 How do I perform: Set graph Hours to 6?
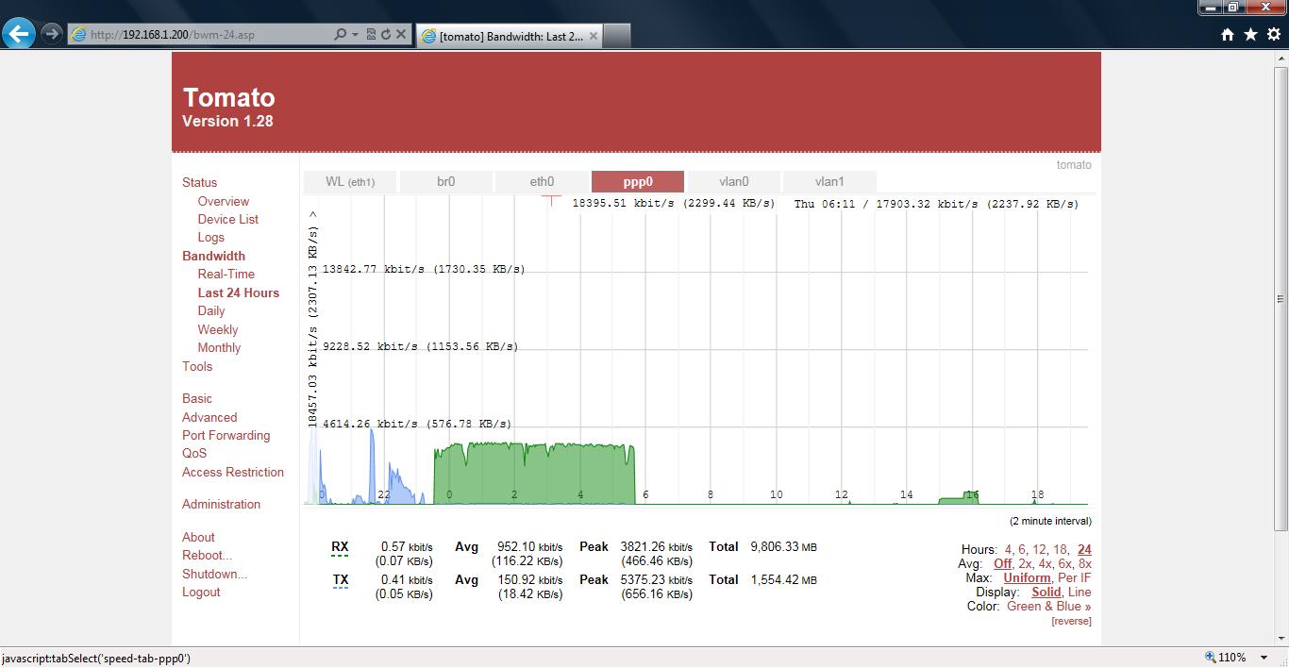point(1022,549)
